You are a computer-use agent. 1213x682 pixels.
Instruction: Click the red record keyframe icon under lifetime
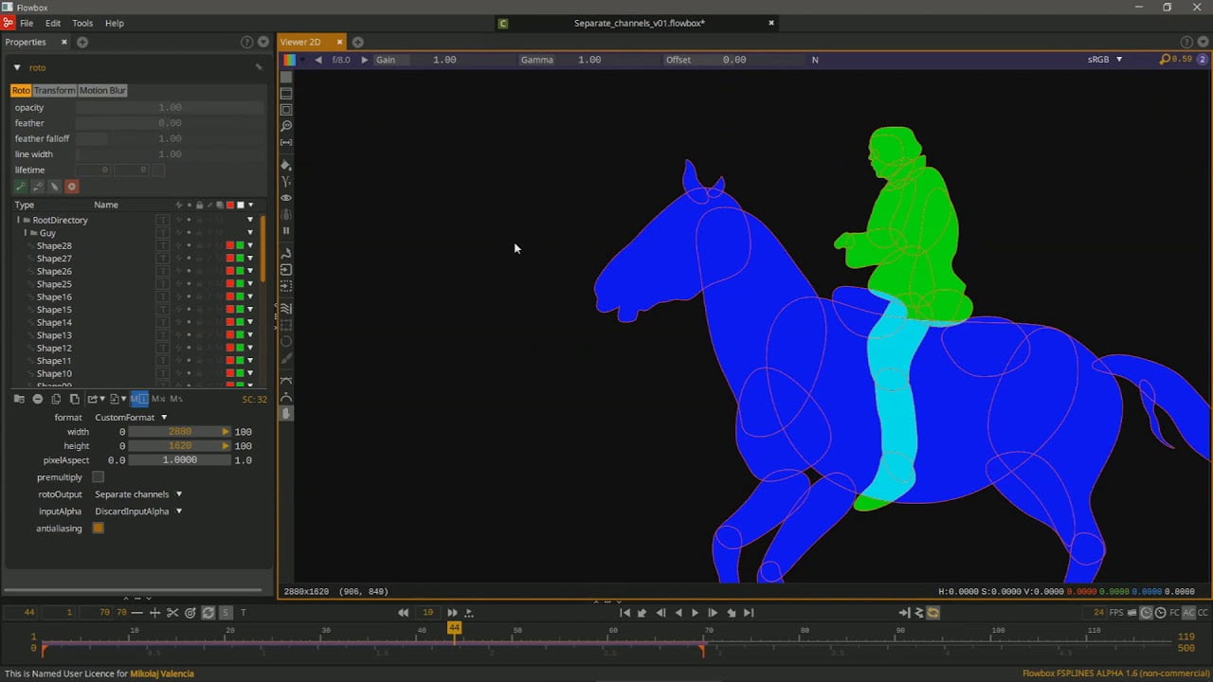[x=71, y=187]
